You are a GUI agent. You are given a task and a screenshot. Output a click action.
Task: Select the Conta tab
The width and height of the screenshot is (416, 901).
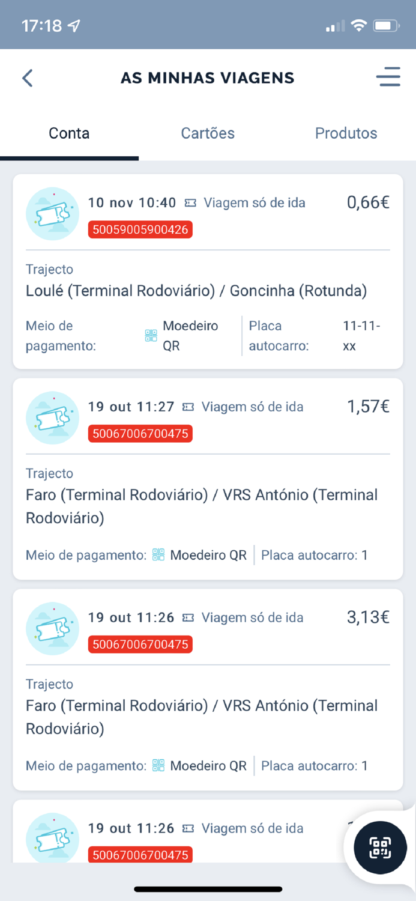tap(69, 133)
